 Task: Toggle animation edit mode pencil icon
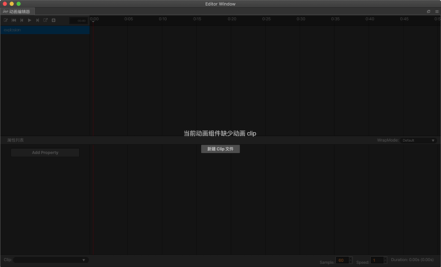coord(6,20)
